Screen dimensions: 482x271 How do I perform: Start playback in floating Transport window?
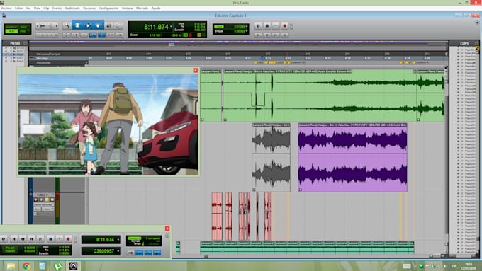pyautogui.click(x=60, y=238)
